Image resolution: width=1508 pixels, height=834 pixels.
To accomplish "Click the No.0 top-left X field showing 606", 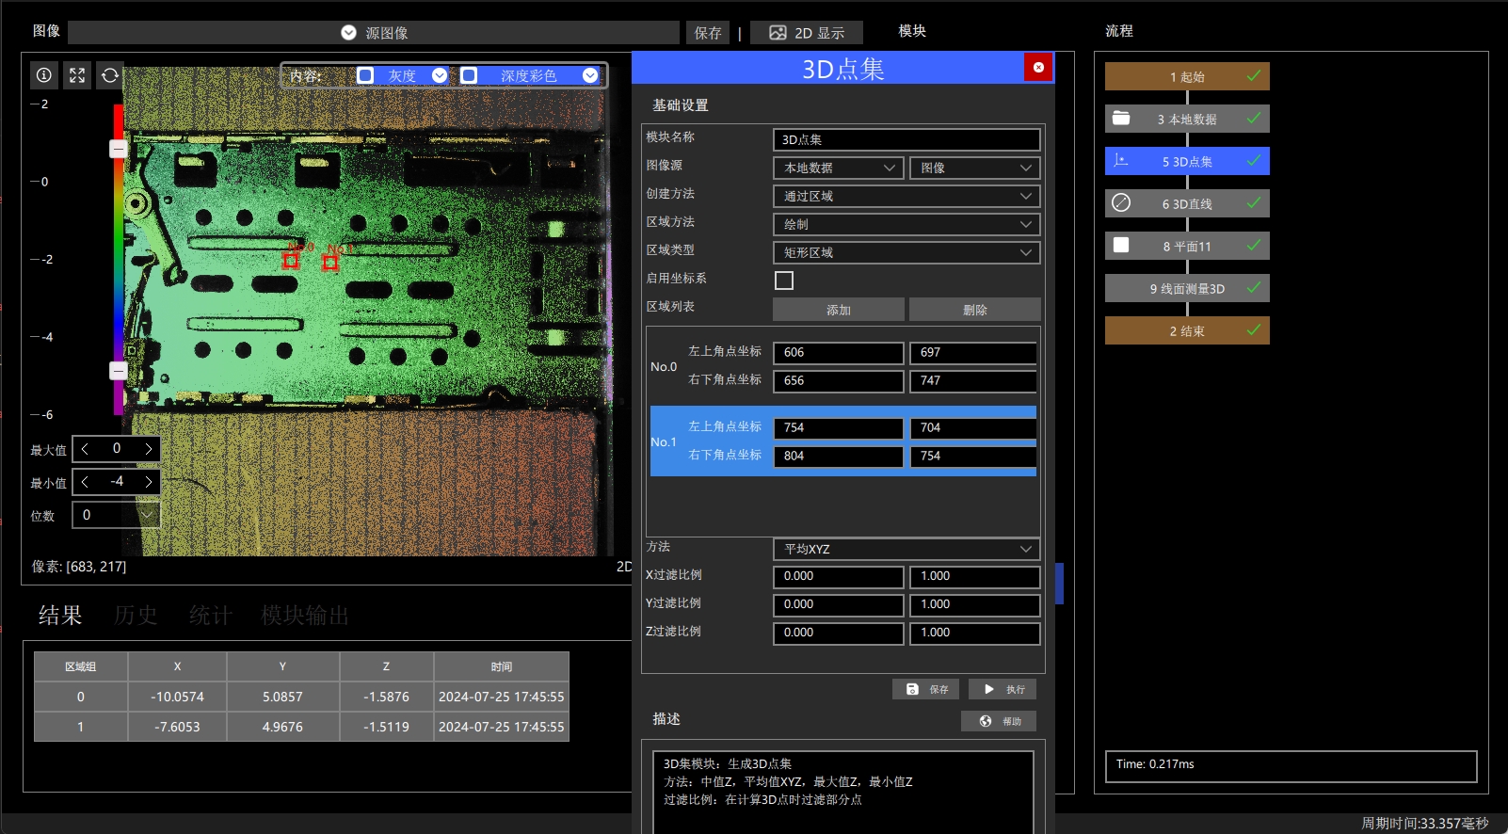I will (839, 352).
